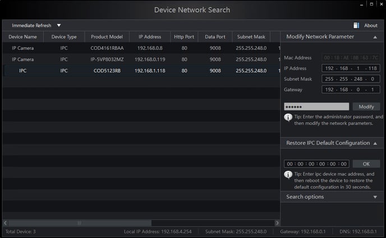386x238 pixels.
Task: Click the Immediate Refresh button
Action: [31, 25]
